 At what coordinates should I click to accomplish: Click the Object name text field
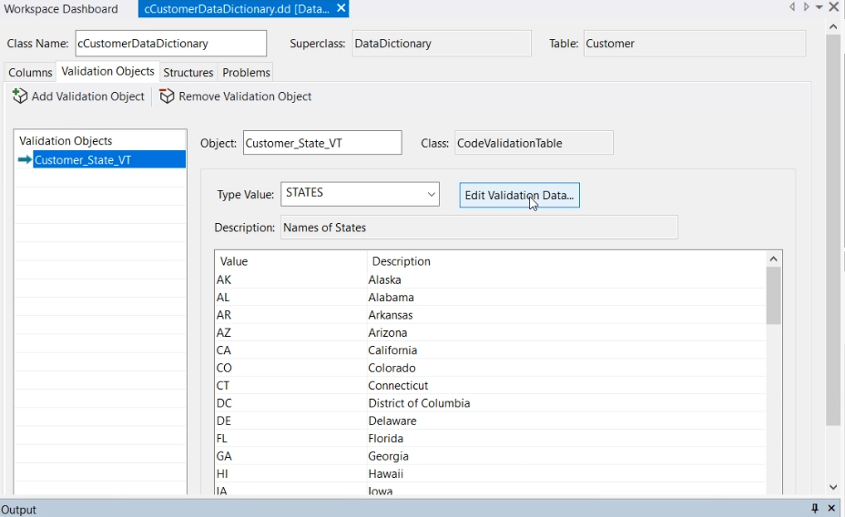321,143
